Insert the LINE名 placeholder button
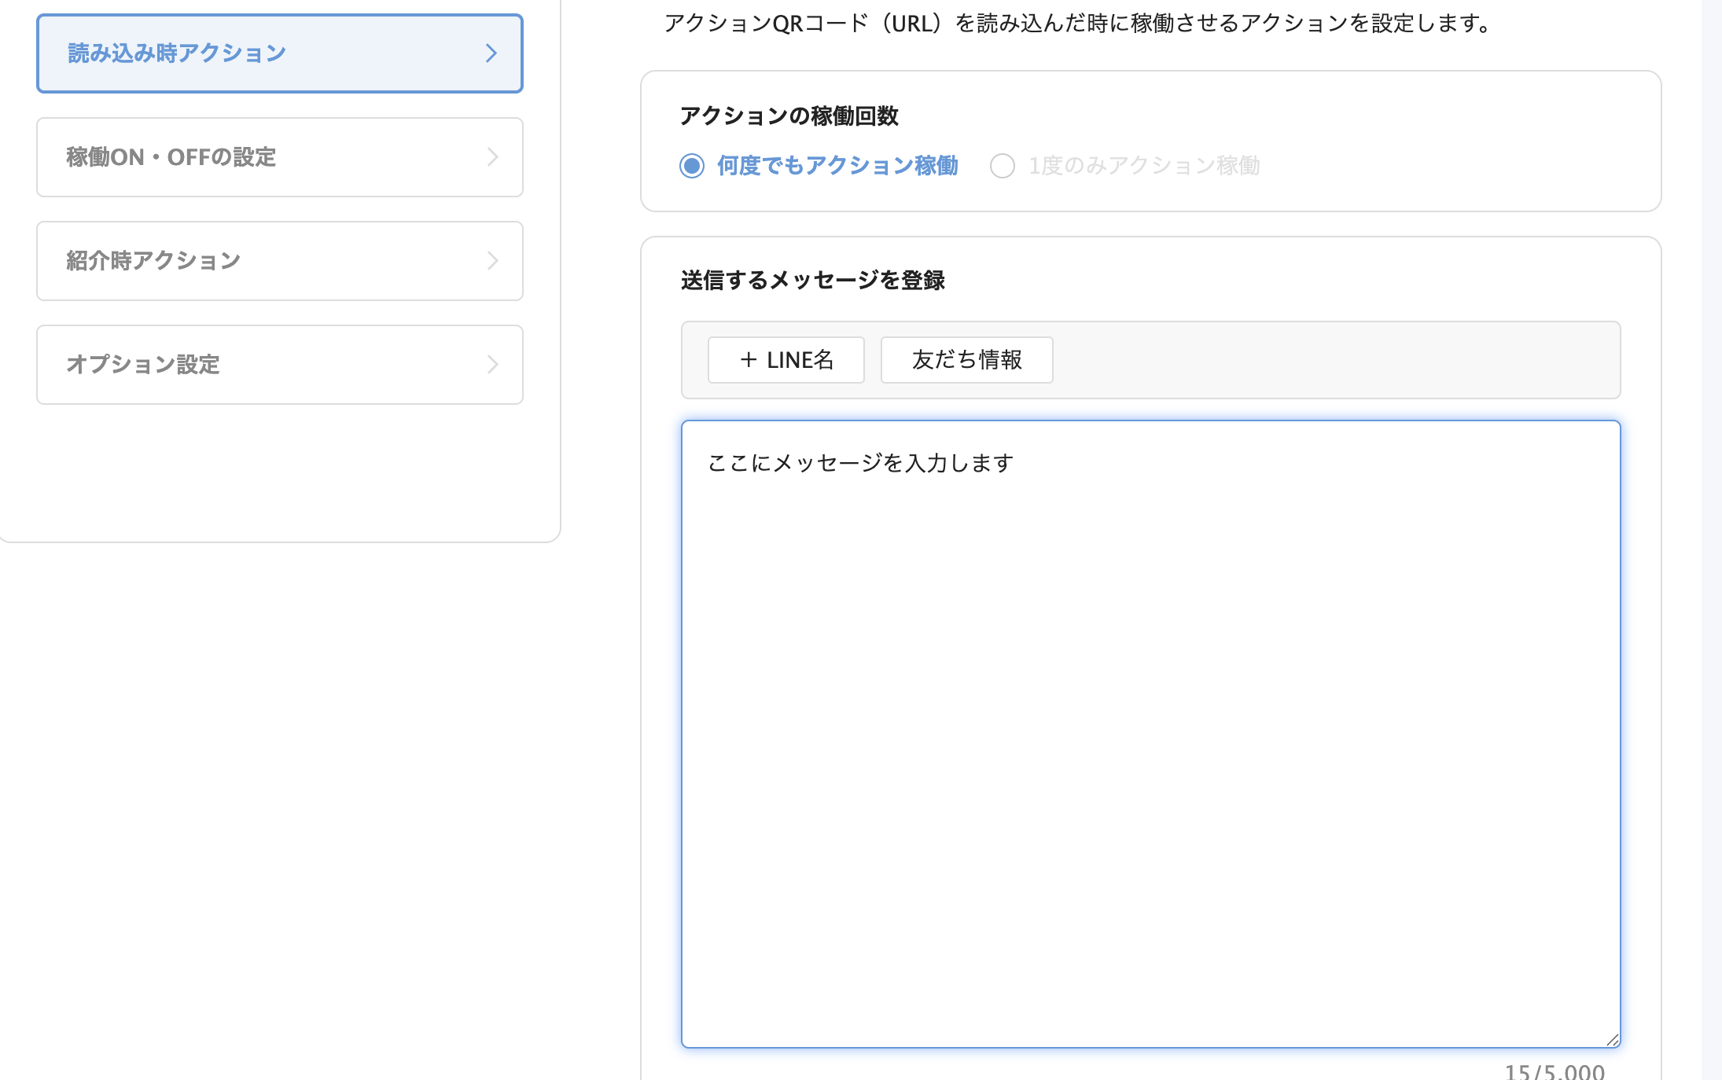The height and width of the screenshot is (1080, 1722). click(786, 360)
